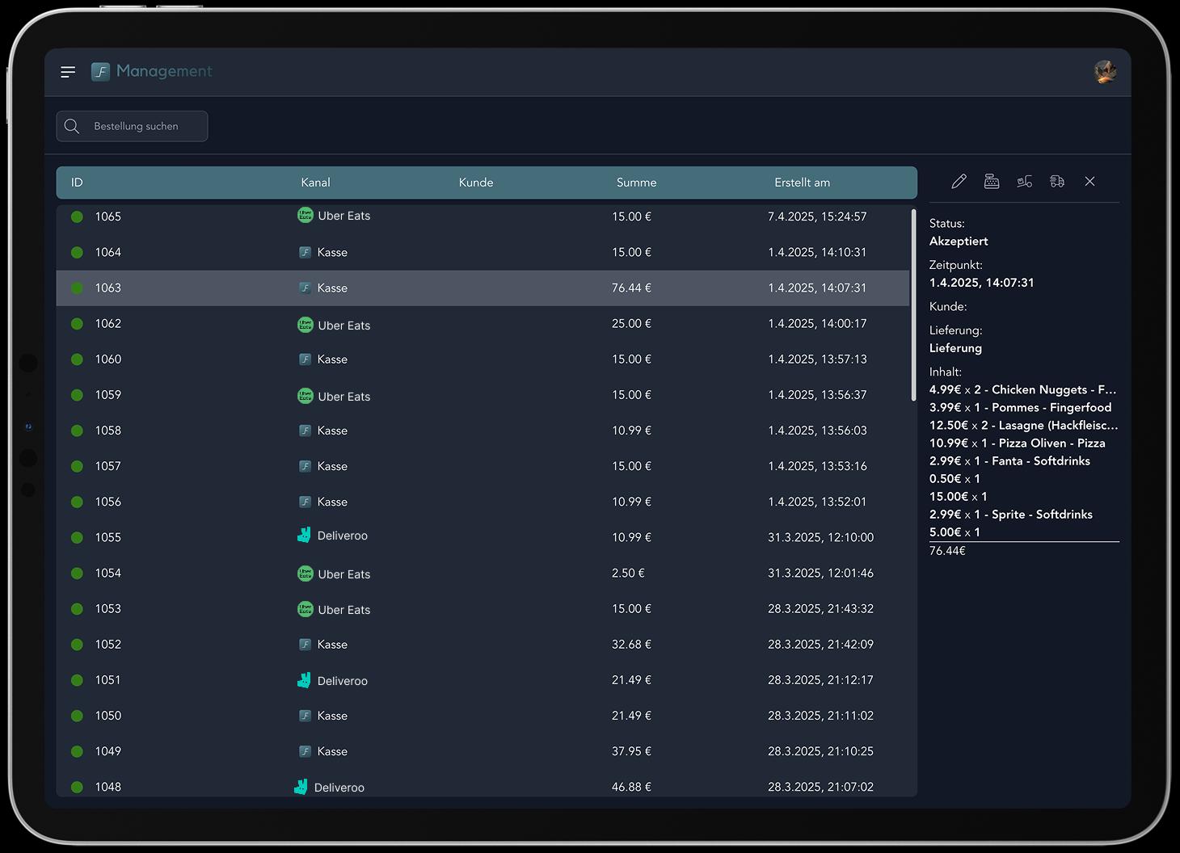Sort by the Kunde column header
The image size is (1180, 853).
(x=476, y=183)
